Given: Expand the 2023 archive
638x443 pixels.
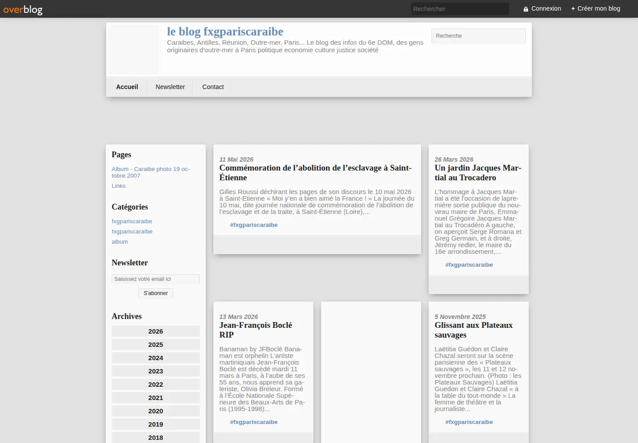Looking at the screenshot, I should (156, 371).
